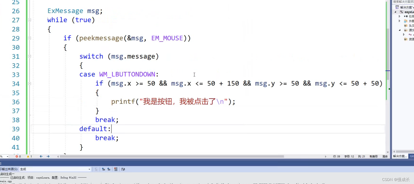Screen dimensions: 414x184
Task: Click the references icon next to 引用
Action: pos(406,16)
